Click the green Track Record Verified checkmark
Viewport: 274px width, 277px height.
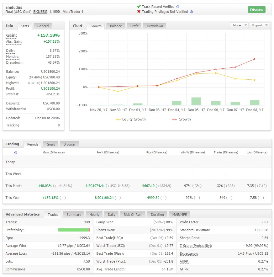pyautogui.click(x=139, y=6)
